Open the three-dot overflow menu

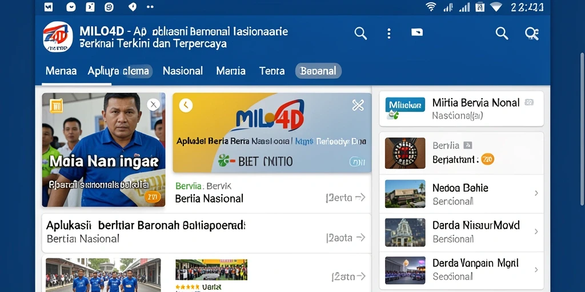(388, 34)
